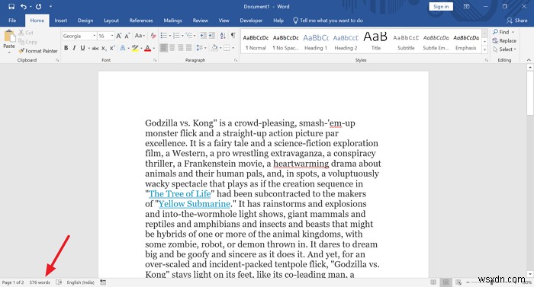The image size is (534, 287).
Task: Switch to the Design tab
Action: 85,21
